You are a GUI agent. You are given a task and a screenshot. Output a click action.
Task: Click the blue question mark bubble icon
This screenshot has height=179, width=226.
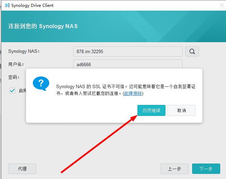[41, 83]
